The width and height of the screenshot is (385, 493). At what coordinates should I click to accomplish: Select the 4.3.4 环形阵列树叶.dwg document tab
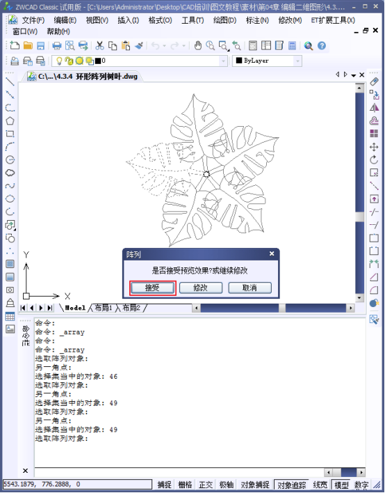coord(83,77)
